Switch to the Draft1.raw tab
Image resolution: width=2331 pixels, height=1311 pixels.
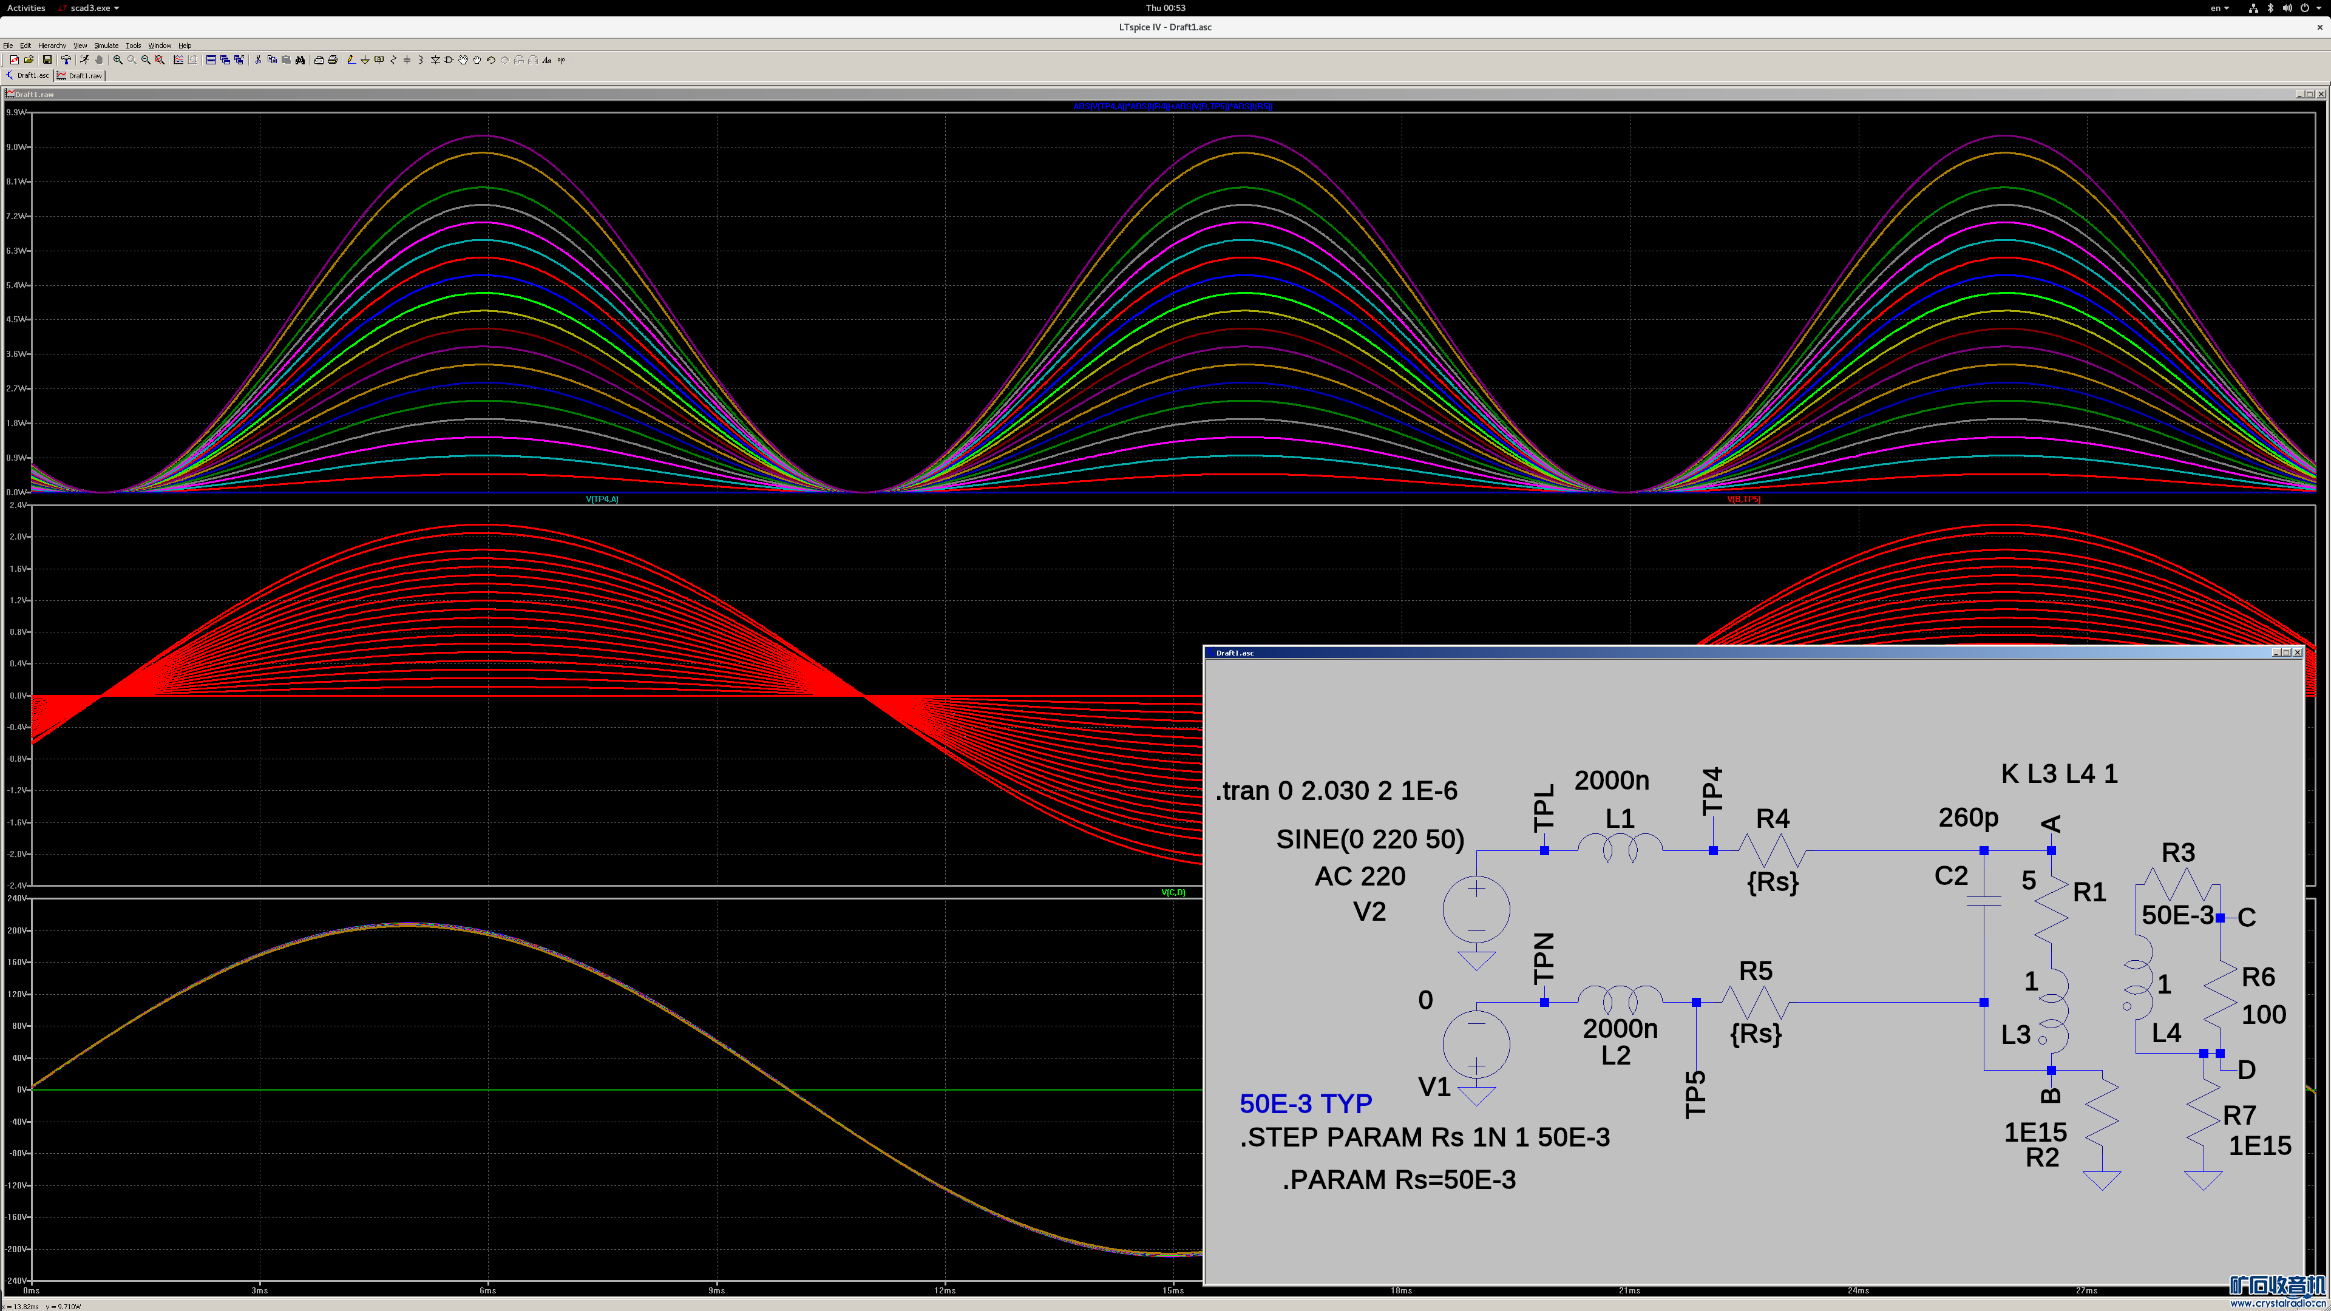click(x=81, y=76)
